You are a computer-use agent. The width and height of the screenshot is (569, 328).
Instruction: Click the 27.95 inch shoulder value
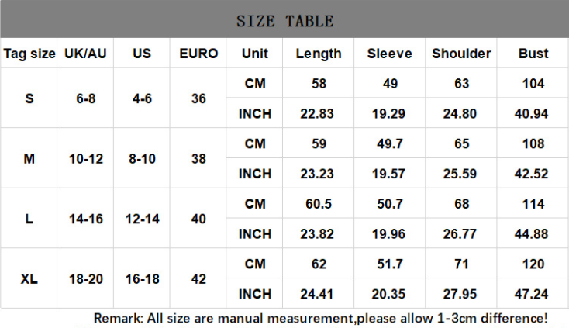(461, 294)
